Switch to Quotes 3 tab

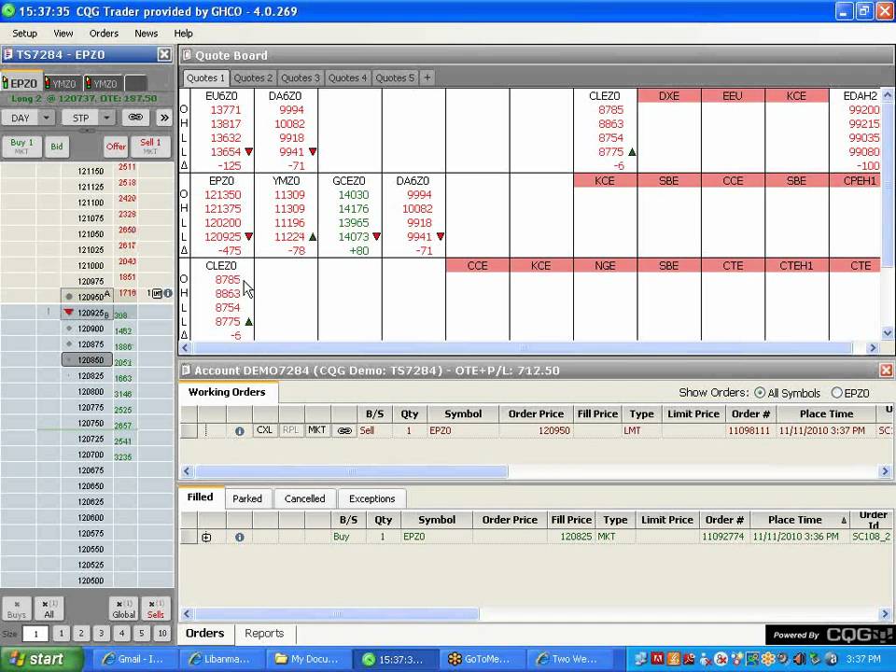300,77
